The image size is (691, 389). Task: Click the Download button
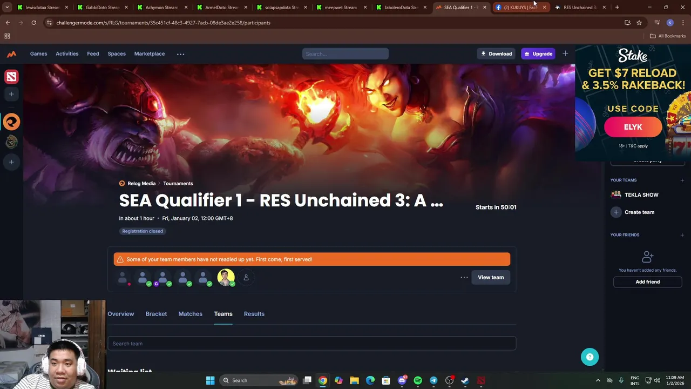(x=496, y=53)
